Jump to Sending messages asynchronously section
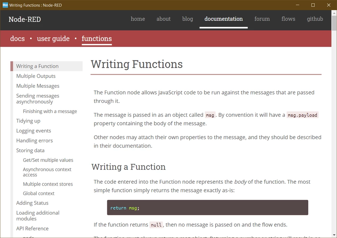The width and height of the screenshot is (337, 238). (37, 99)
